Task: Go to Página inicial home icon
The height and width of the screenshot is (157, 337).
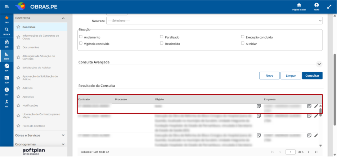Action: click(x=299, y=7)
